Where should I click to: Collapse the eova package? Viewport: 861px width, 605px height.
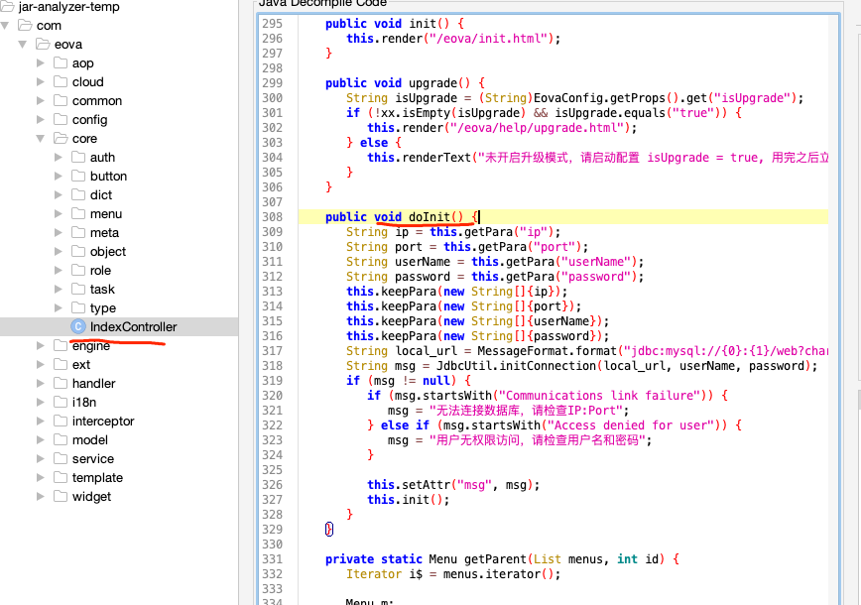(x=23, y=45)
